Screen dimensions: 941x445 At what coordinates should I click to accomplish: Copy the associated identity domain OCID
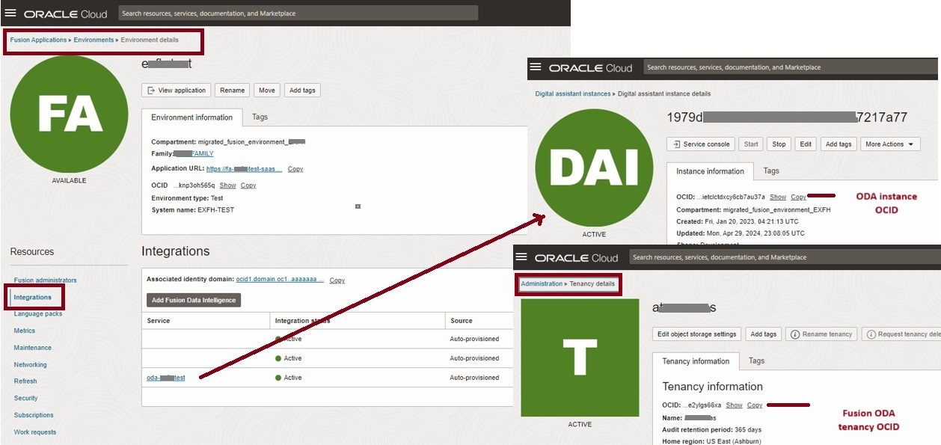(x=337, y=280)
